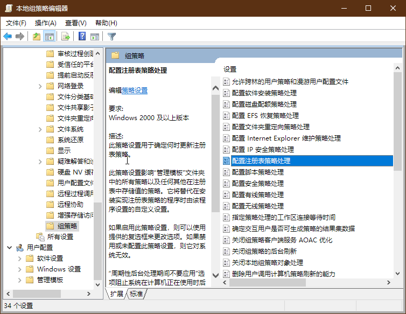Select the 所有设置 tree node
The height and width of the screenshot is (314, 406).
(x=60, y=236)
